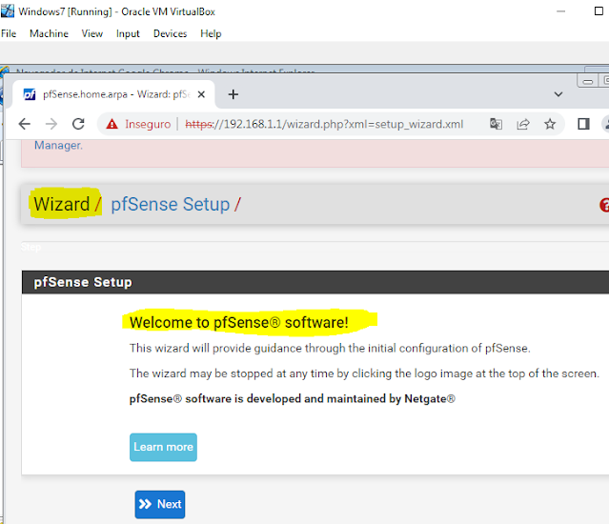Click the 'Welcome to pfSense® software!' heading
This screenshot has height=524, width=609.
[239, 322]
